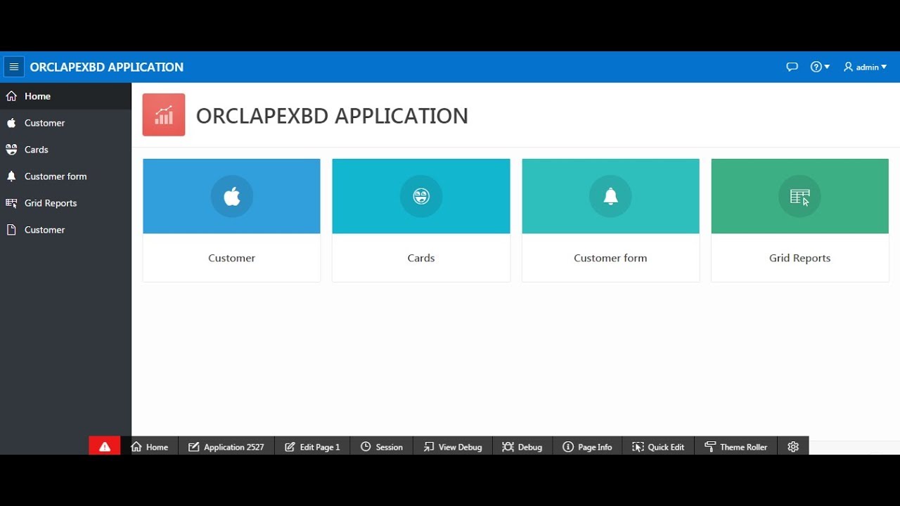Open the Customer card label
Viewport: 900px width, 506px height.
[231, 258]
